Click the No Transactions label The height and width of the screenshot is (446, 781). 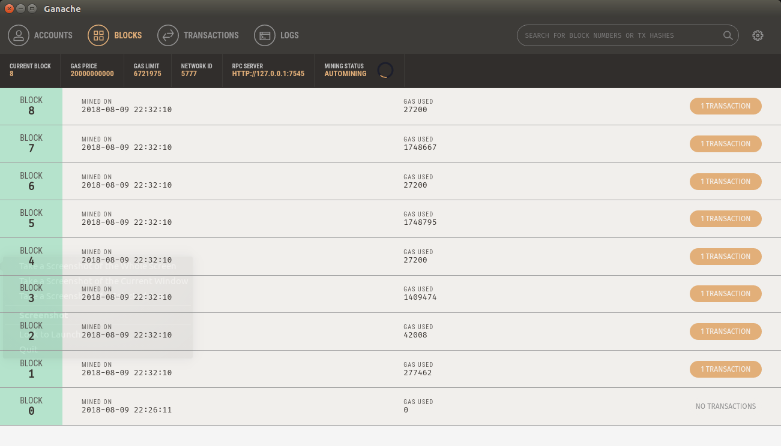click(726, 406)
